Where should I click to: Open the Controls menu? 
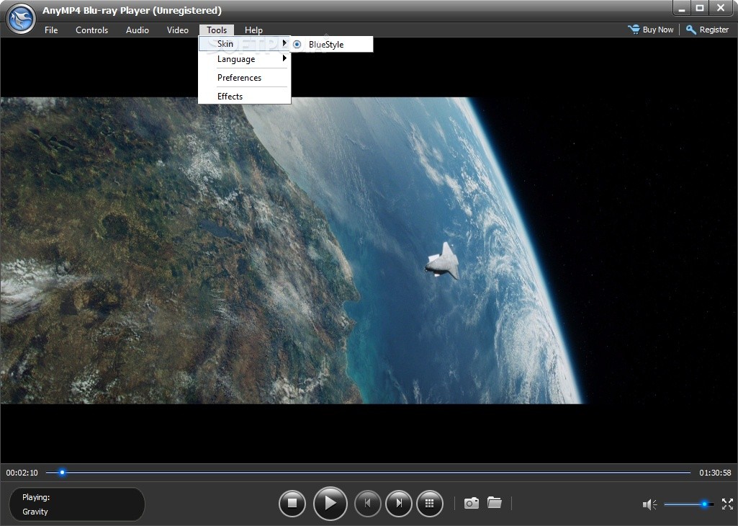point(91,30)
